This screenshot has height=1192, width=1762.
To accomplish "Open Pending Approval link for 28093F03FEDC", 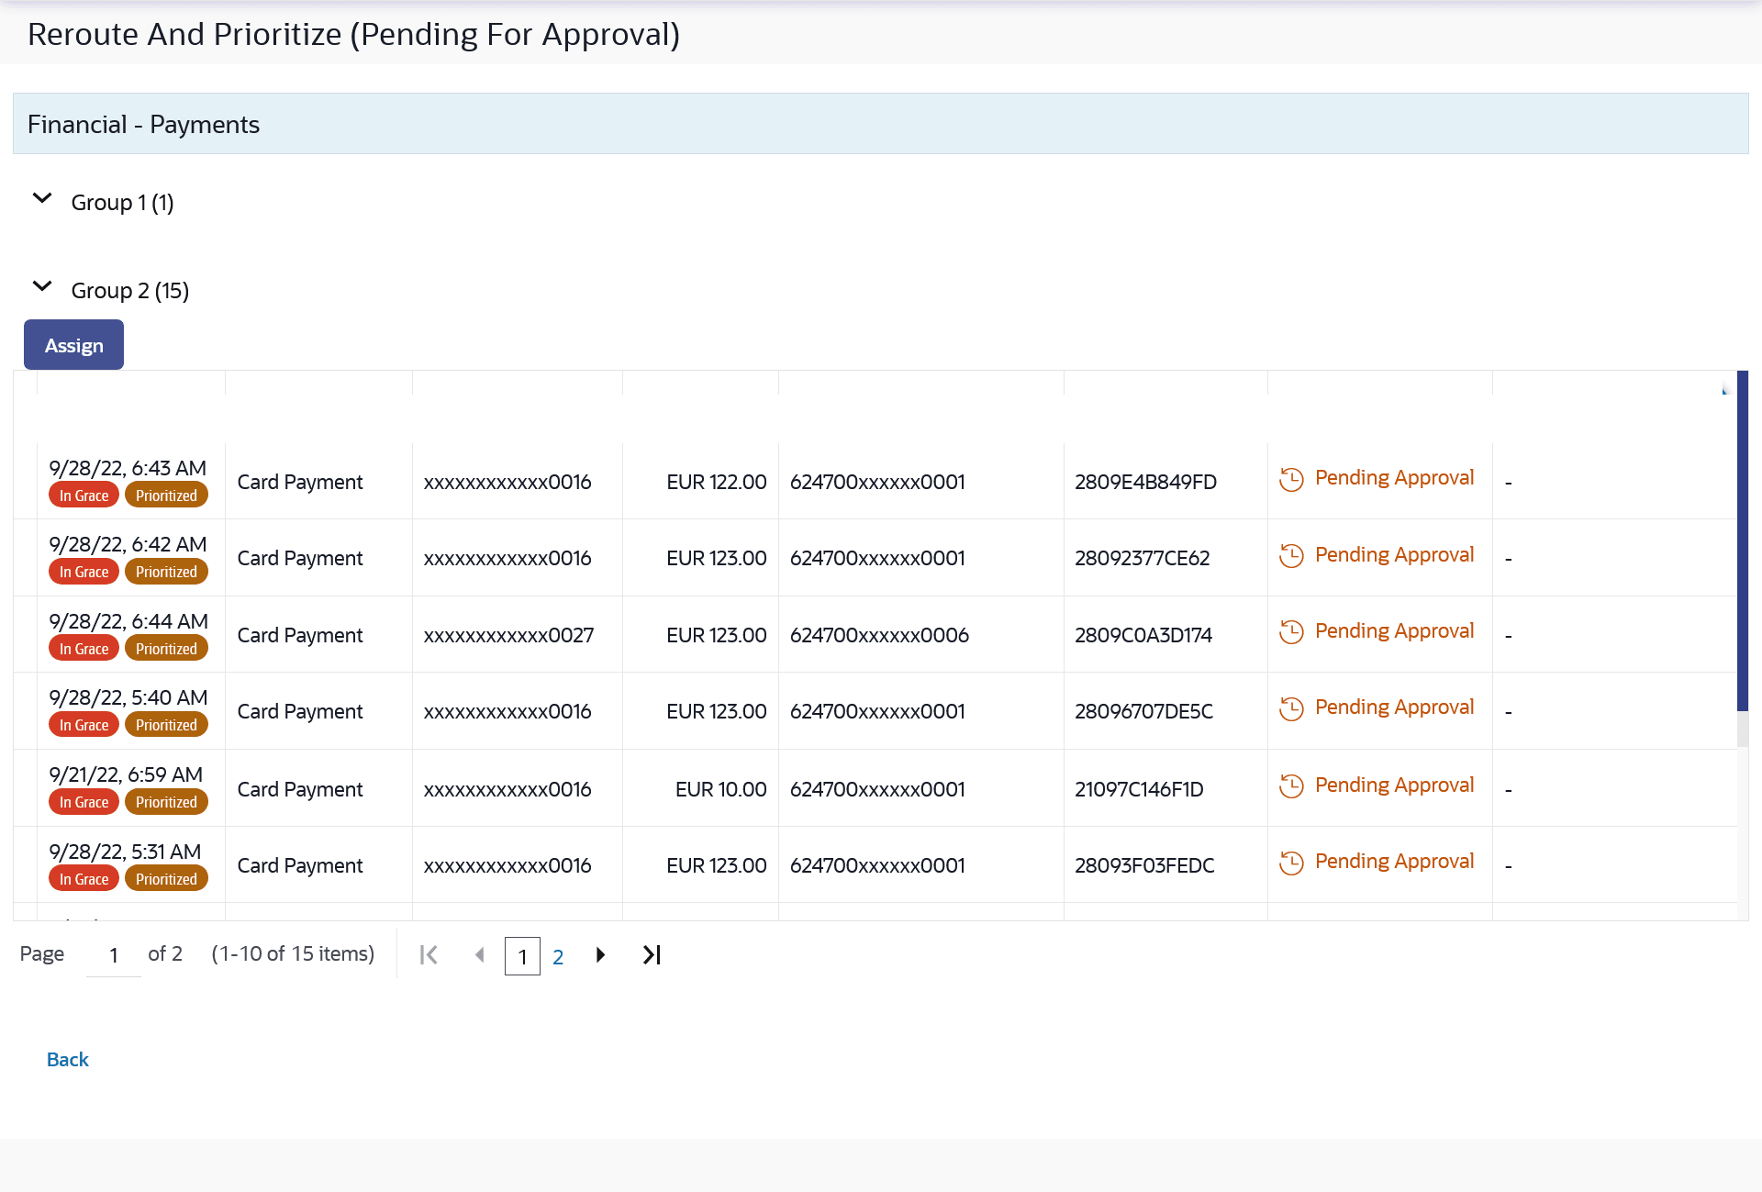I will [1394, 862].
